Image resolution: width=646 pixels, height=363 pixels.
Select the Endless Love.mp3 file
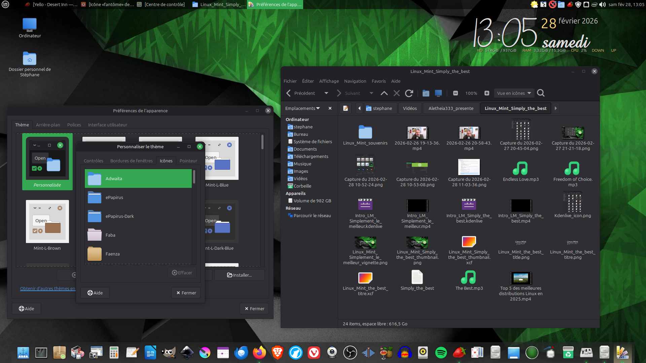coord(521,171)
